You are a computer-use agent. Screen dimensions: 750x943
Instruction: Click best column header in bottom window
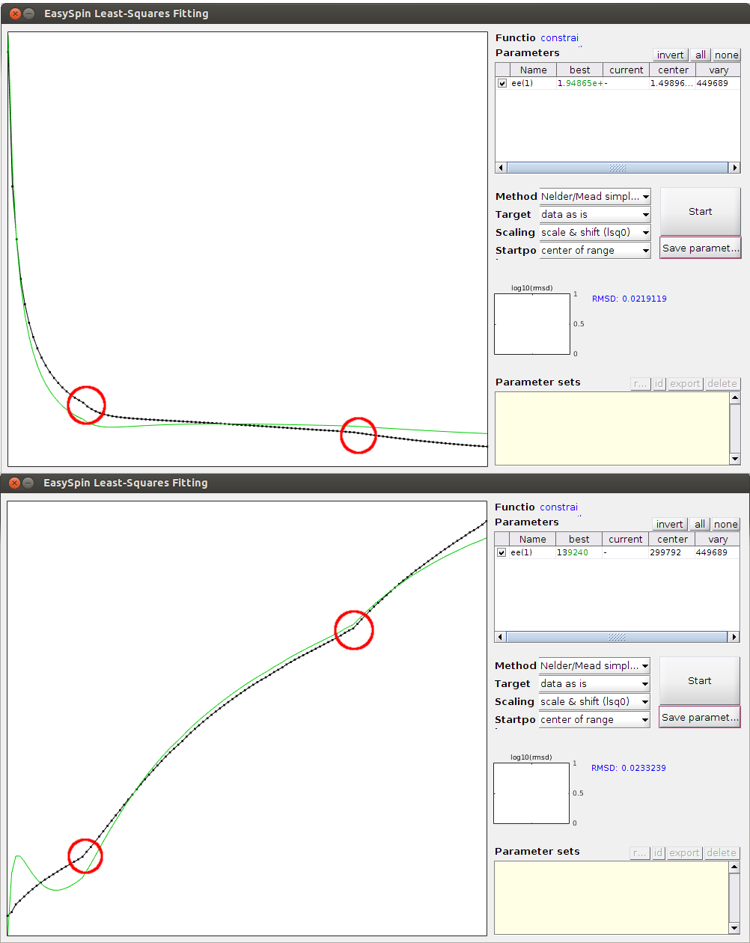tap(579, 540)
